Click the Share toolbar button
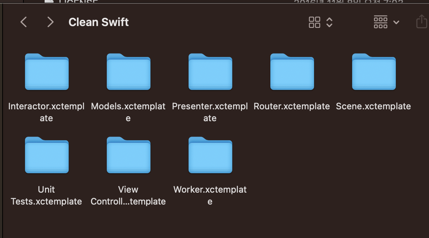 pos(422,21)
